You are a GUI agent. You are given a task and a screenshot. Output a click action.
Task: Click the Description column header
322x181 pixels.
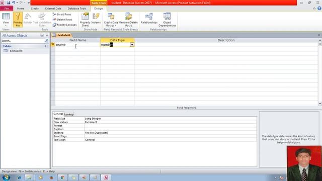(226, 40)
